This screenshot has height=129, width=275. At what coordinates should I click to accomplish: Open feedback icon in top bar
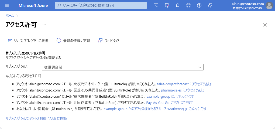(210, 5)
